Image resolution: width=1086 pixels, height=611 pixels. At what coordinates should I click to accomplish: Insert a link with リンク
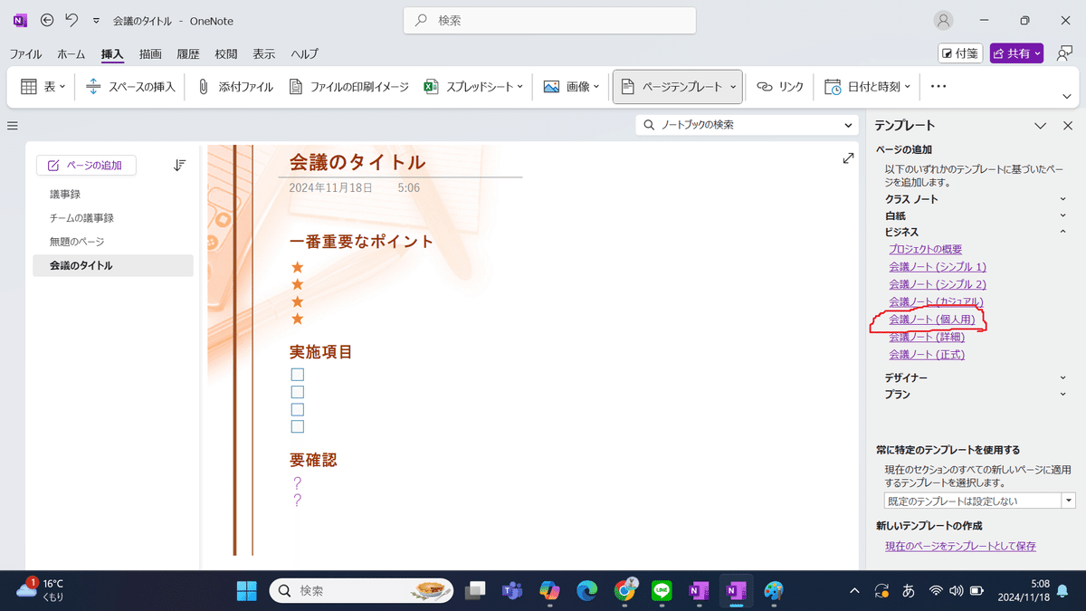(x=779, y=86)
